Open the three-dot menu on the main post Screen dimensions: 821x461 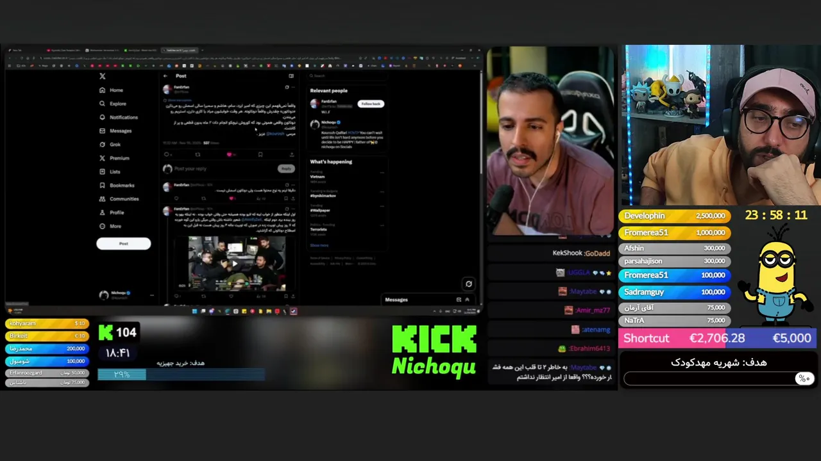pyautogui.click(x=294, y=87)
